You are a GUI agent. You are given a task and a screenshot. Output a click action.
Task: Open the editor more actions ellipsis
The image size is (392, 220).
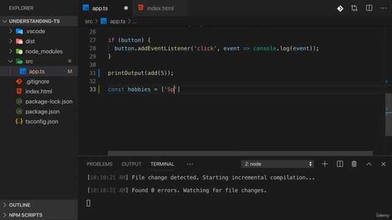click(x=383, y=8)
